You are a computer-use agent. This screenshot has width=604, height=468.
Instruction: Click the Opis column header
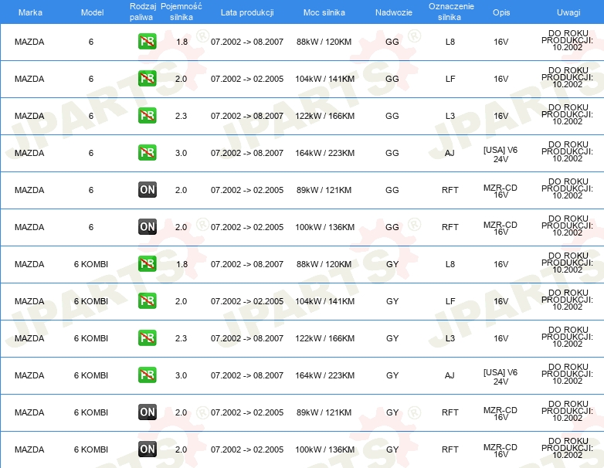tap(501, 12)
